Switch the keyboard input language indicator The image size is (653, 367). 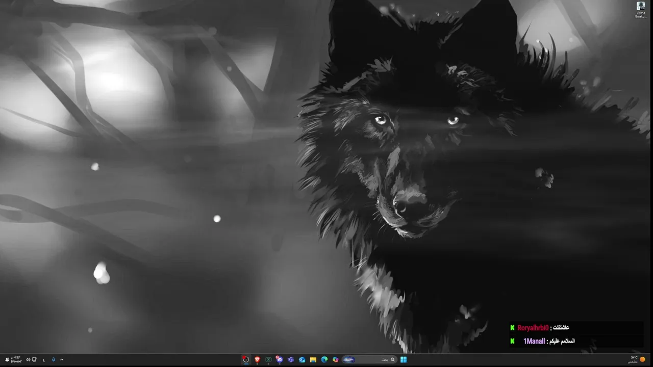(x=44, y=360)
